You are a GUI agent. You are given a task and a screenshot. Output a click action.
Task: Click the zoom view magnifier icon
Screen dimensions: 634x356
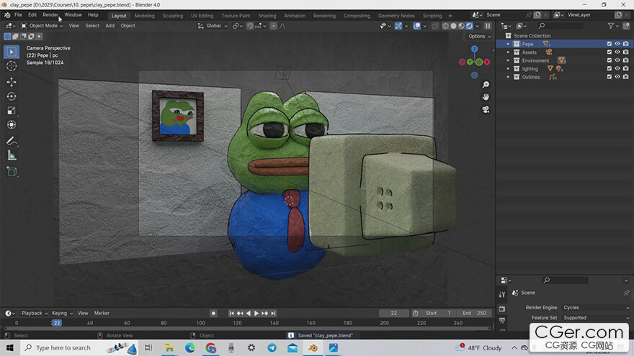tap(486, 85)
